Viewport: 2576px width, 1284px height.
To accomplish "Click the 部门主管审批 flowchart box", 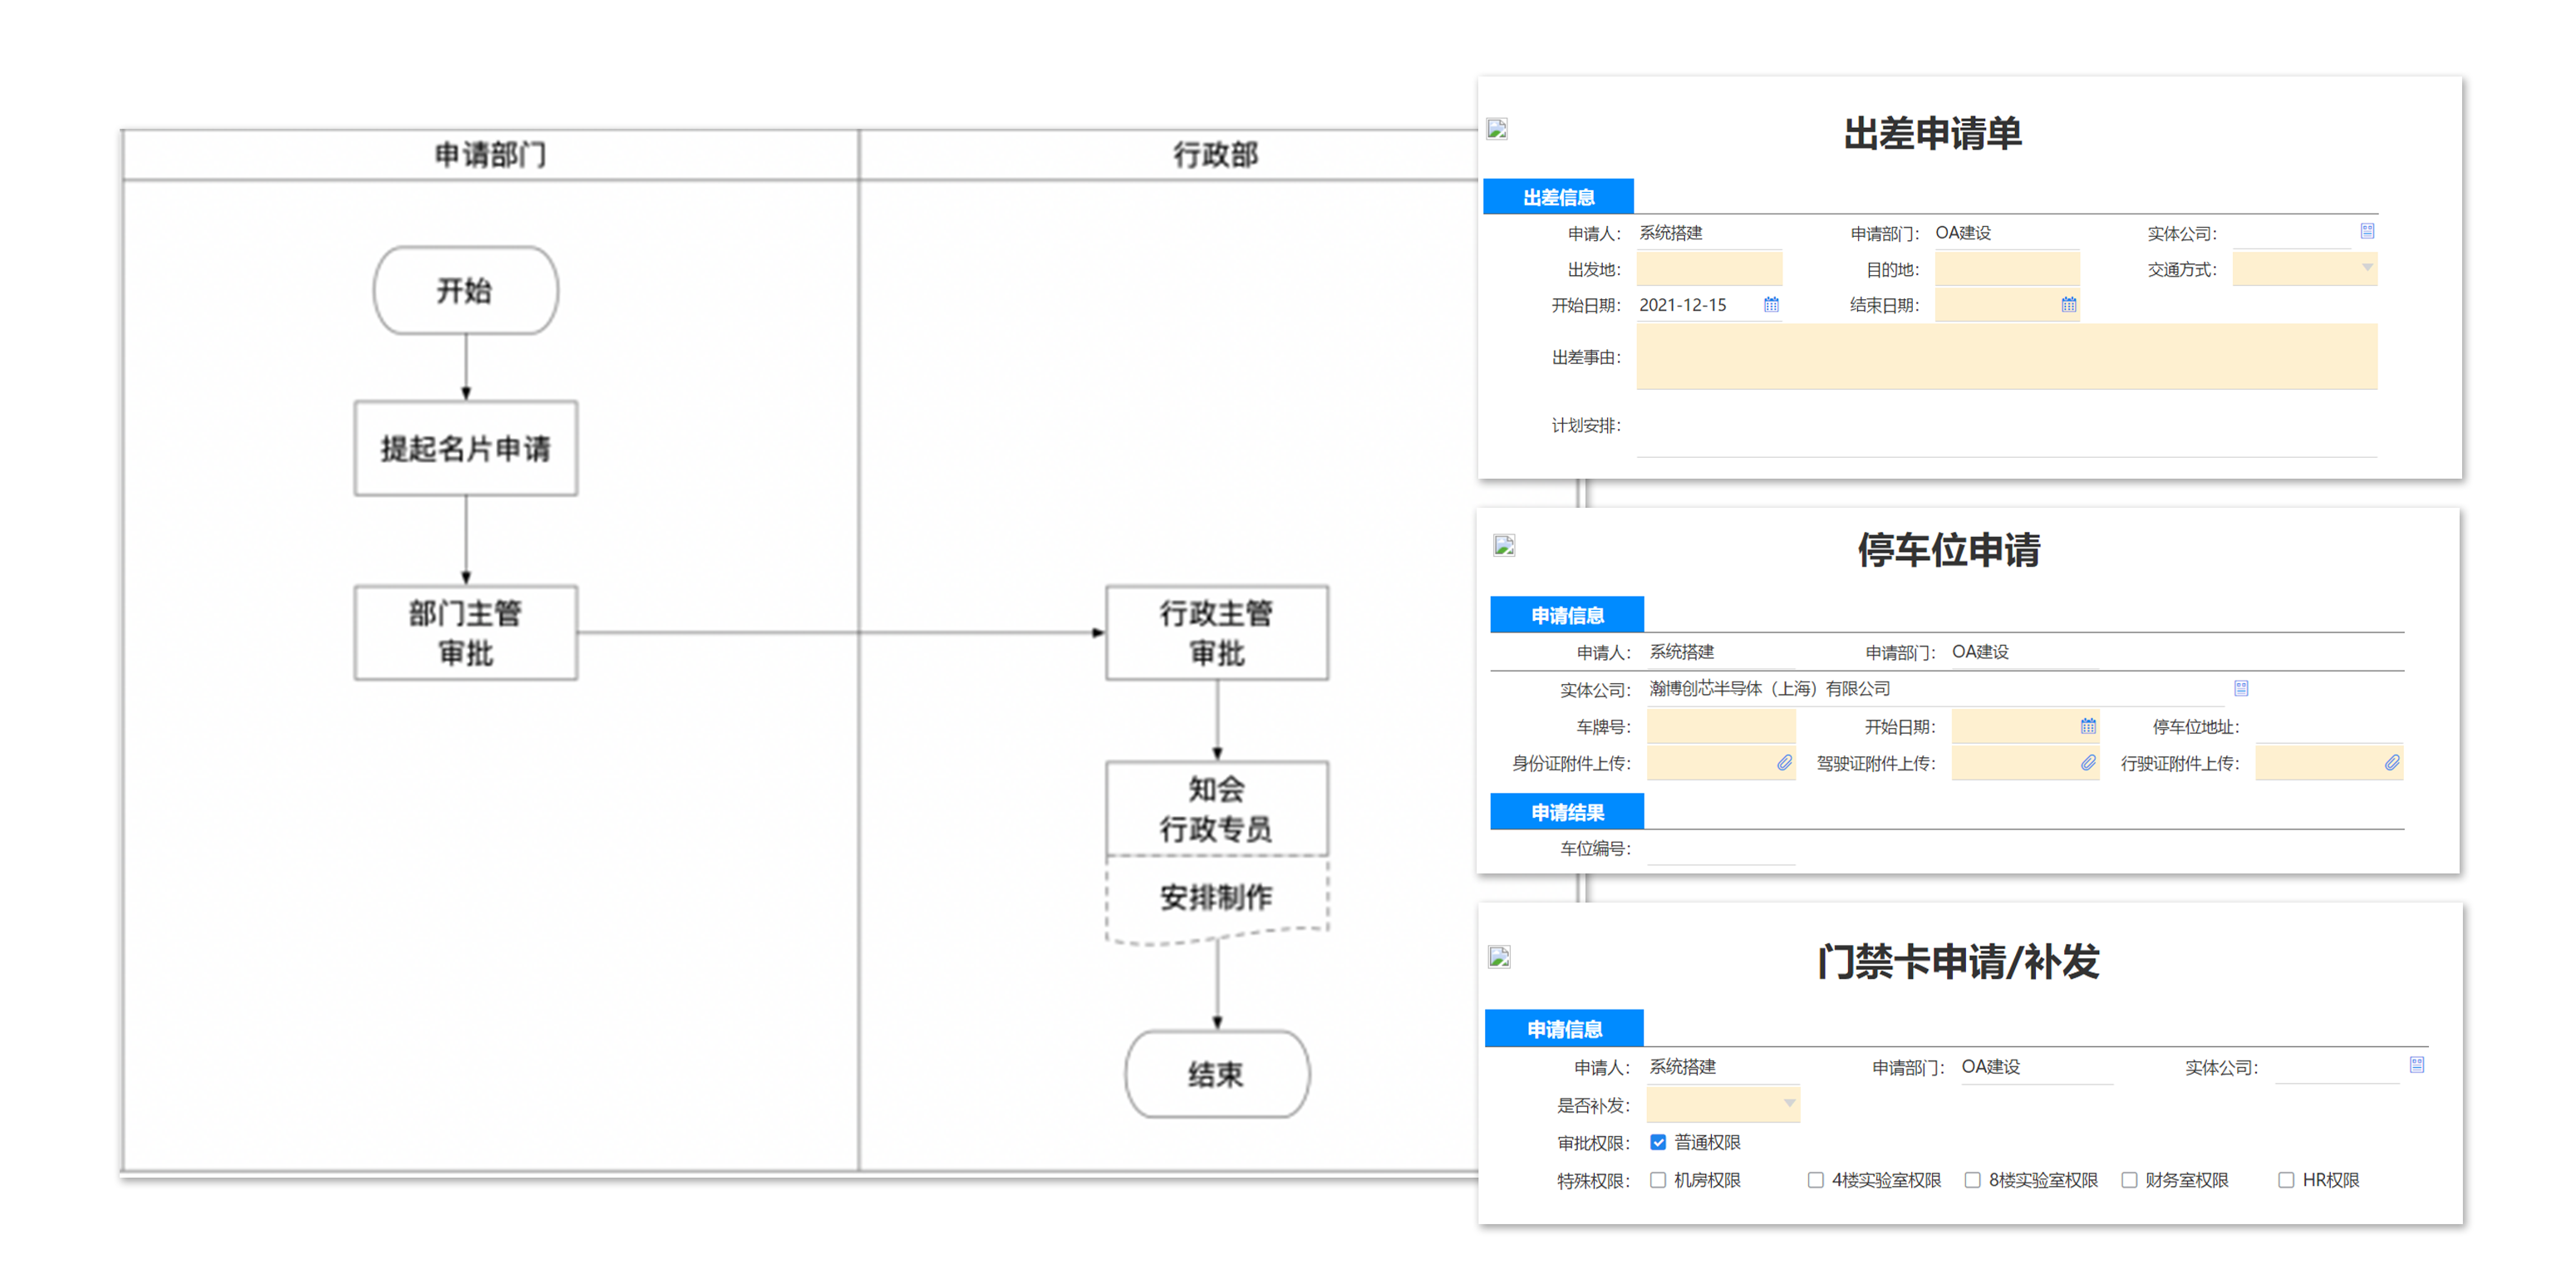I will pyautogui.click(x=465, y=632).
